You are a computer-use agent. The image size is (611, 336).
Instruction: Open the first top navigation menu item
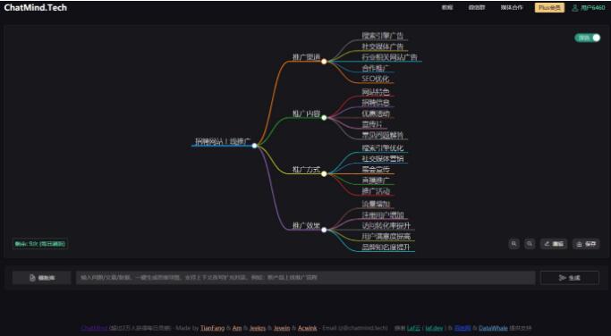(447, 7)
